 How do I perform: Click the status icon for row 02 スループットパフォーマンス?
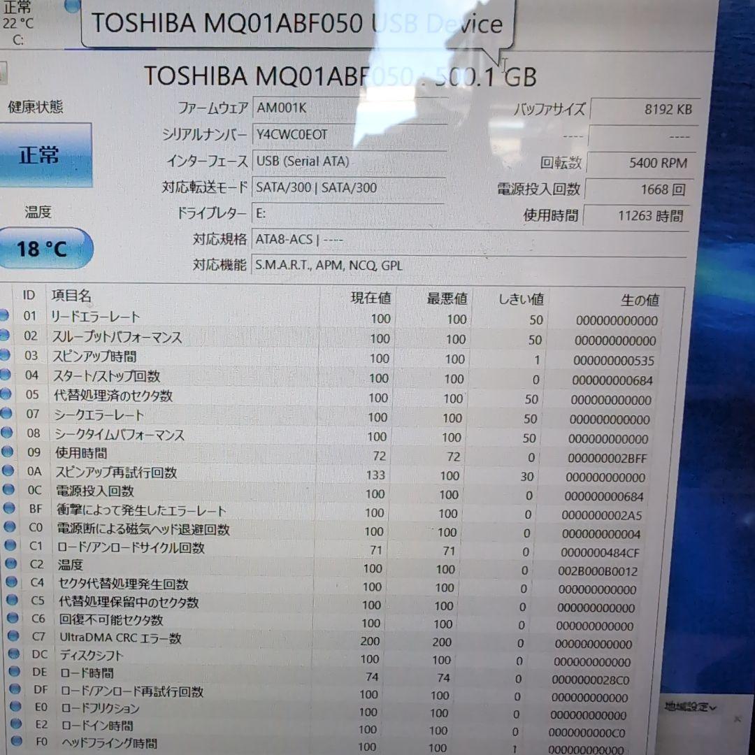pos(3,335)
